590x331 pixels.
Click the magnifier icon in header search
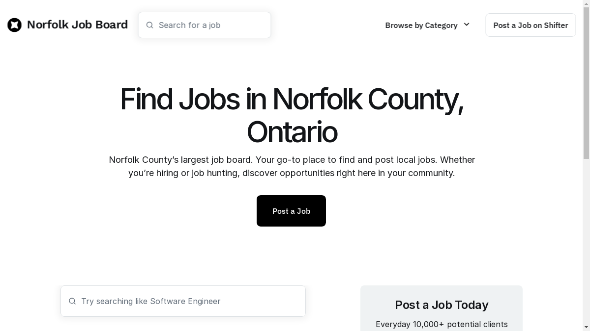coord(150,25)
